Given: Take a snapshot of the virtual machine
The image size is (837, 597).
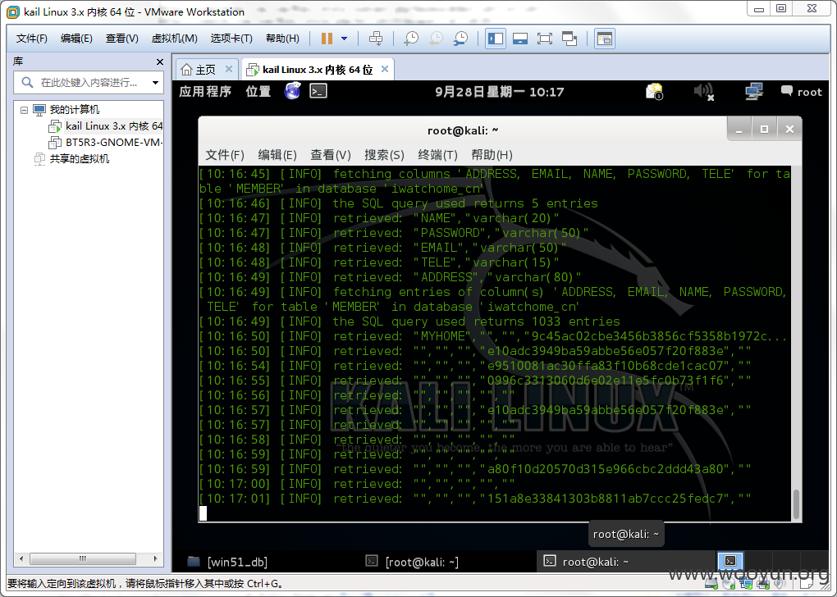Looking at the screenshot, I should 411,39.
